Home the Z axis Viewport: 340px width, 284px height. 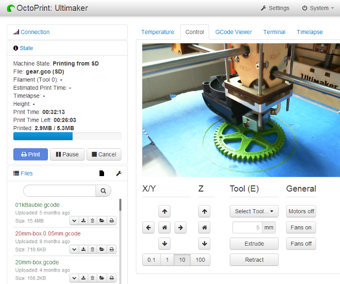(205, 228)
